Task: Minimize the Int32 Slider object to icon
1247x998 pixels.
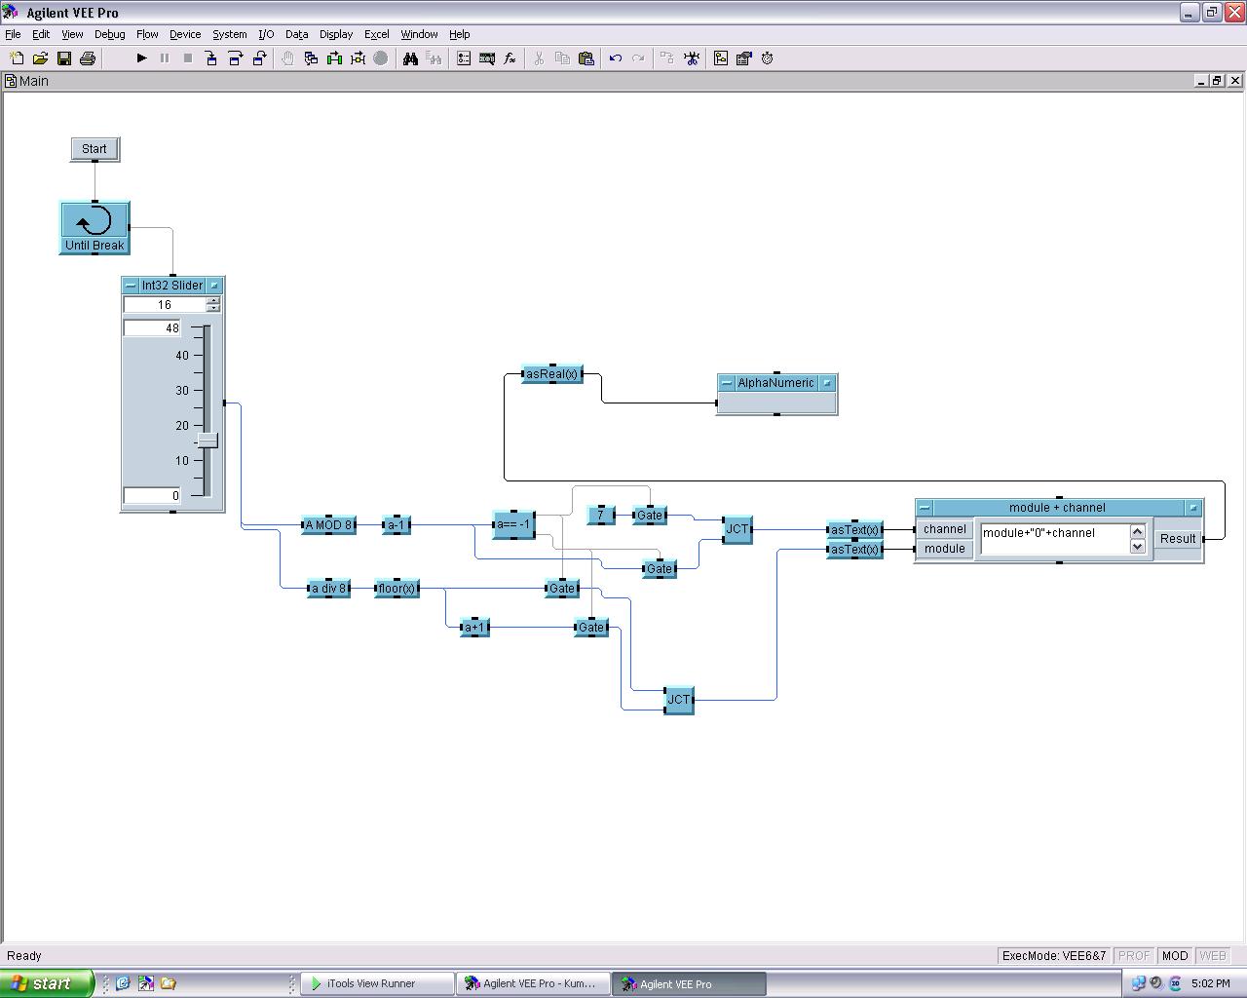Action: [131, 286]
